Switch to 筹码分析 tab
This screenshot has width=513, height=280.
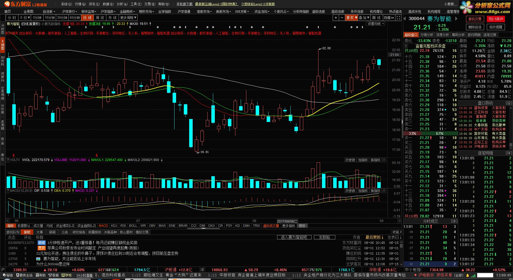coord(458,35)
